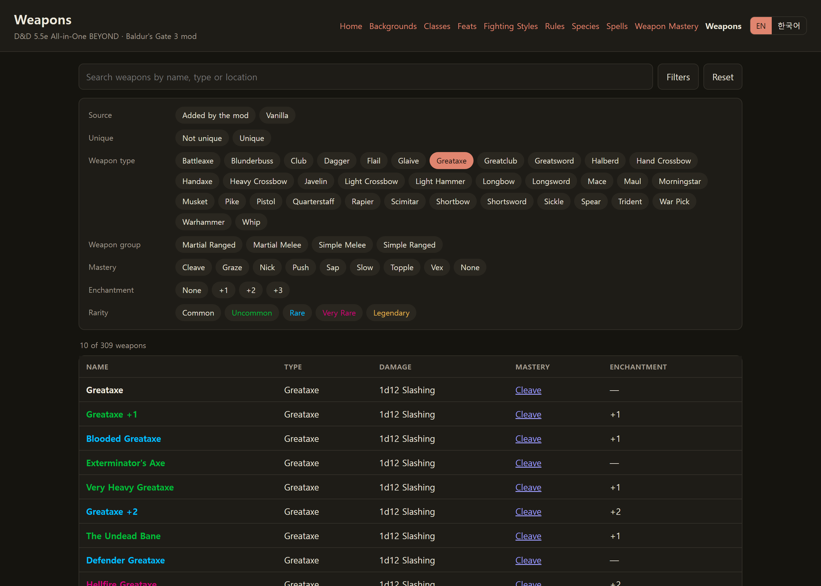Go to the Backgrounds page
The width and height of the screenshot is (821, 586).
393,26
